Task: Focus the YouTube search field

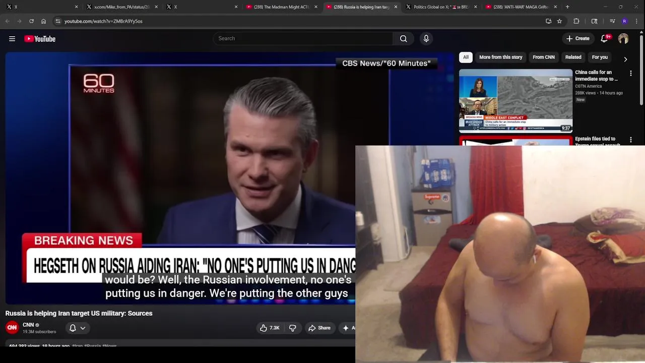Action: point(303,39)
